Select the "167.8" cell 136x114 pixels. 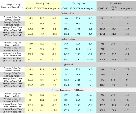(42, 80)
